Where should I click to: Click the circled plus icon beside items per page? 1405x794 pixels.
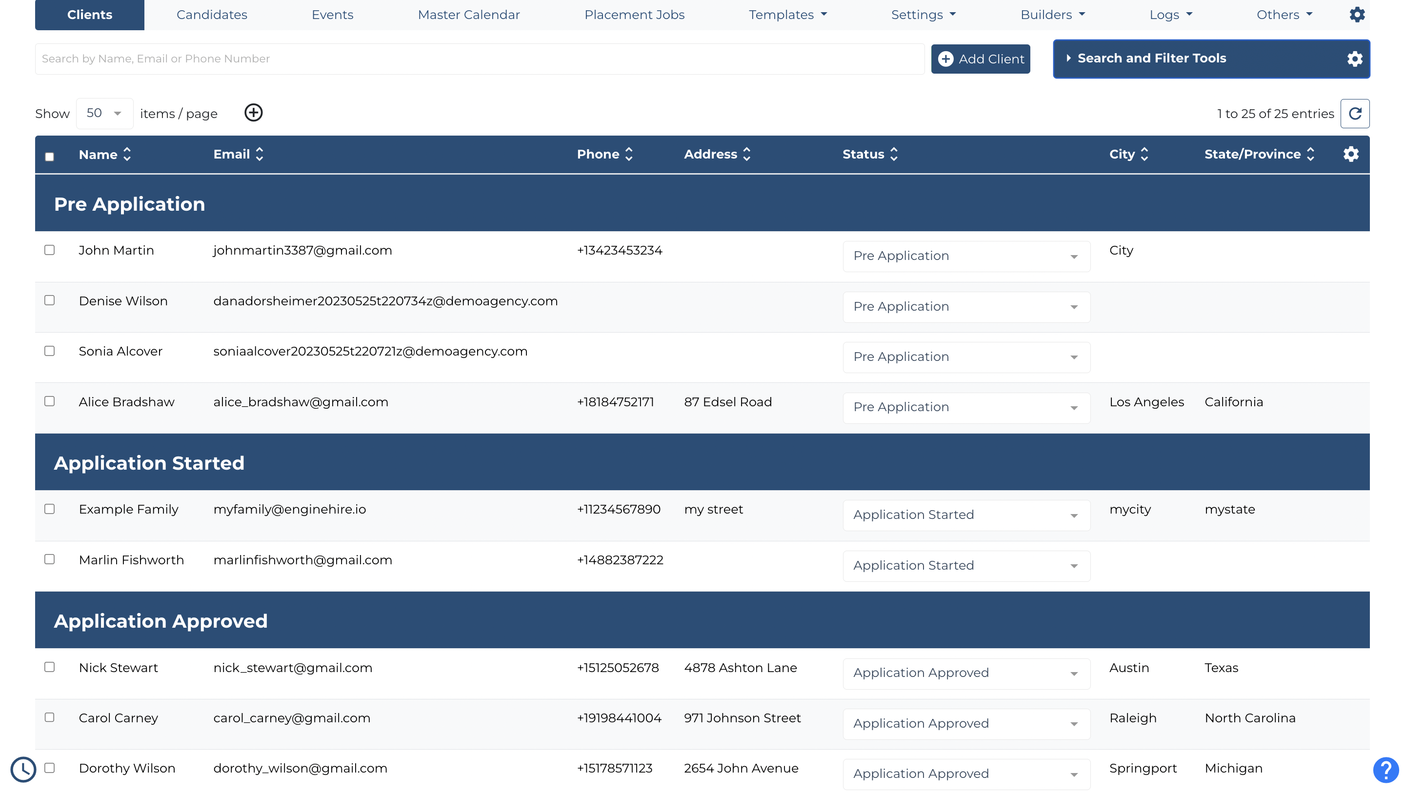(x=254, y=113)
